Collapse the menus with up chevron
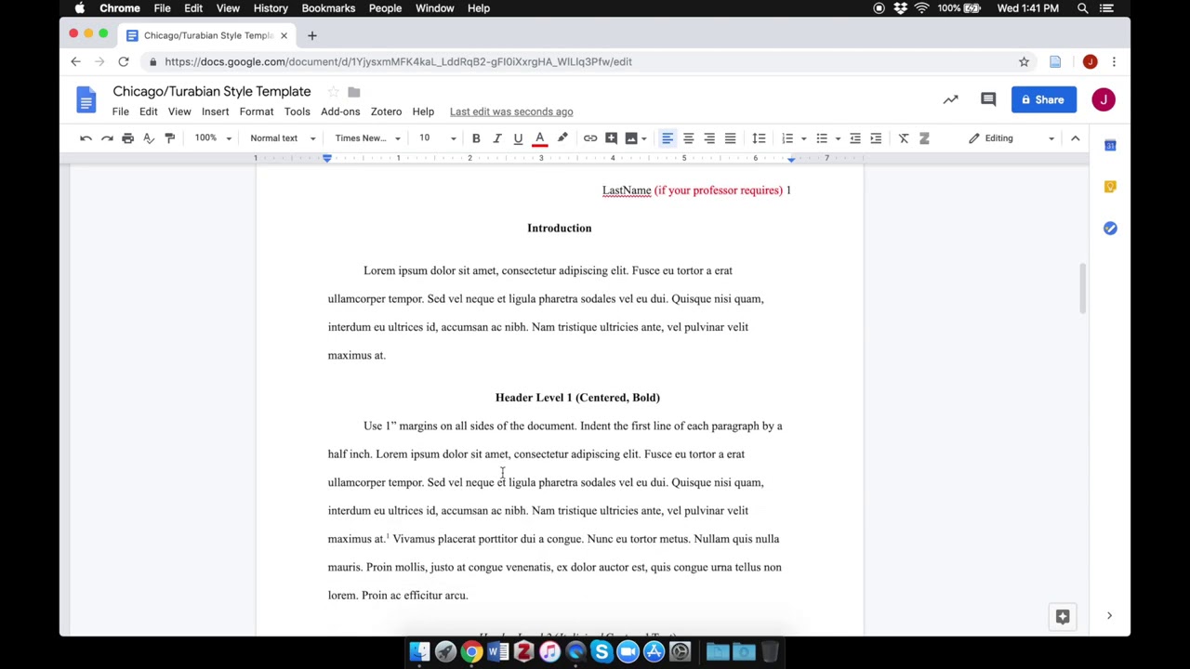Screen dimensions: 1190x669 coord(1076,138)
